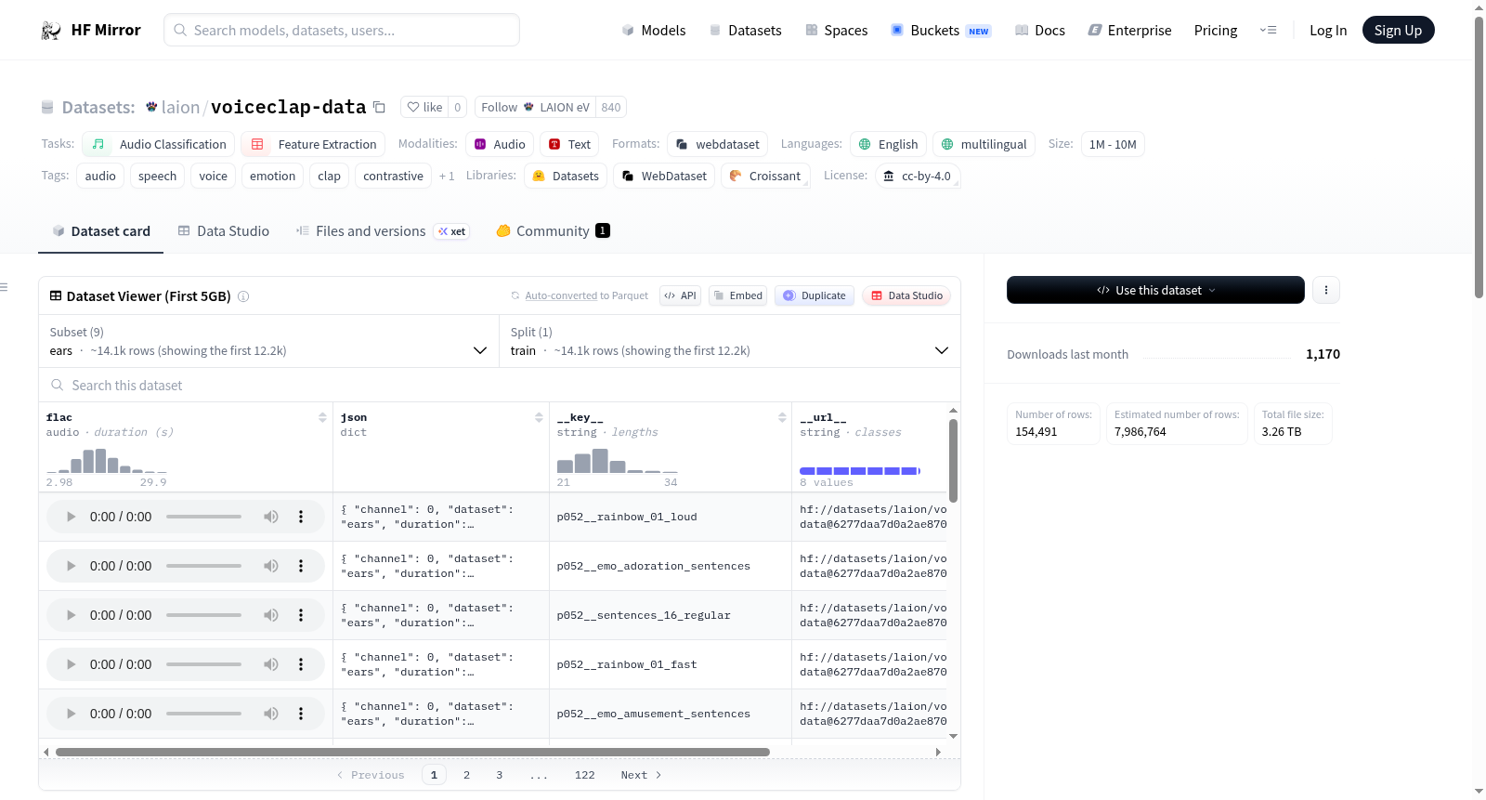
Task: Mute audio in p052__rainbow_01_loud row
Action: click(271, 517)
